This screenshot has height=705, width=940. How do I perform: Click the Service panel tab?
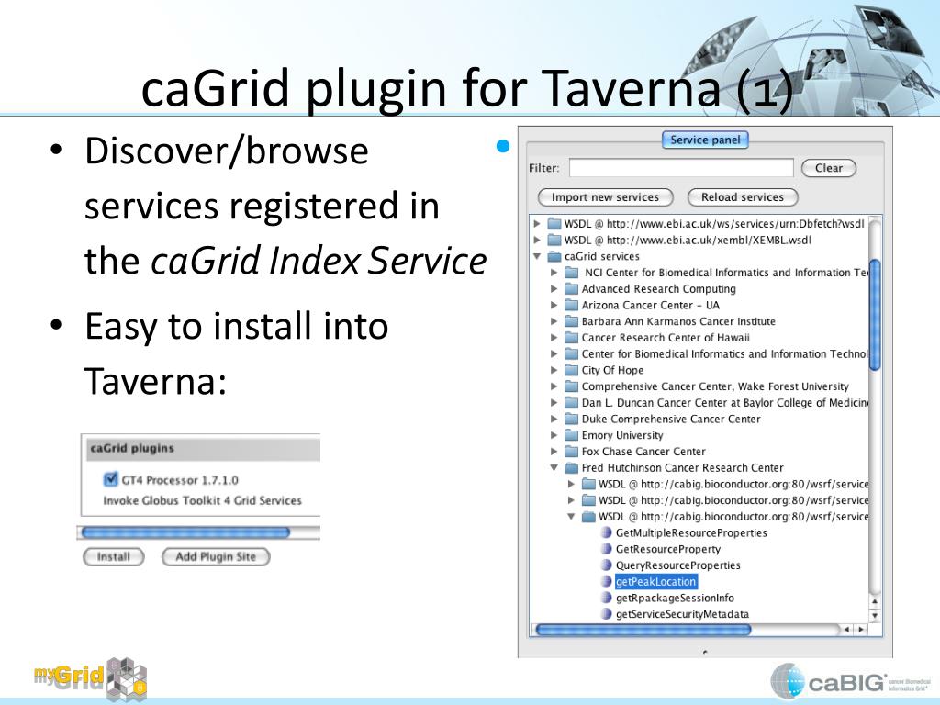[x=705, y=140]
